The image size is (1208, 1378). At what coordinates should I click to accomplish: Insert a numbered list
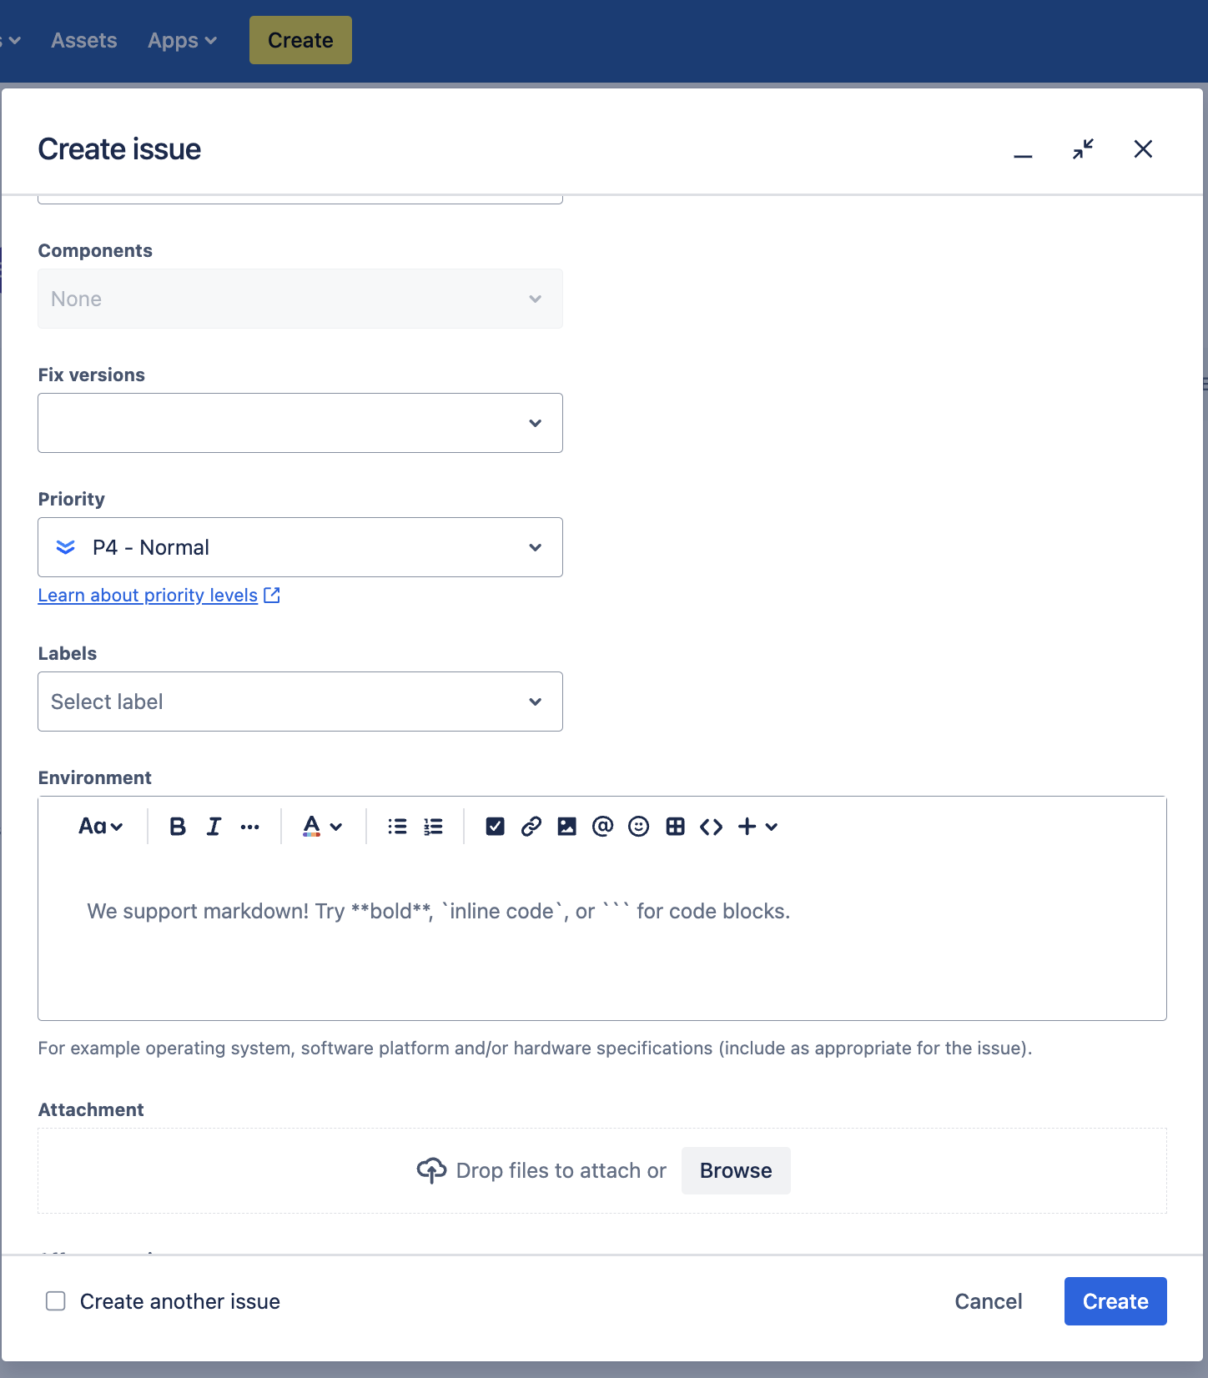(x=433, y=826)
